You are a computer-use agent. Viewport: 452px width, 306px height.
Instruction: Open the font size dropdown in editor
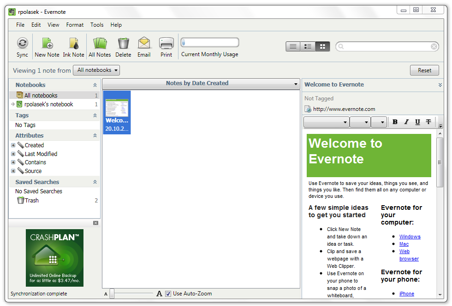(x=360, y=122)
